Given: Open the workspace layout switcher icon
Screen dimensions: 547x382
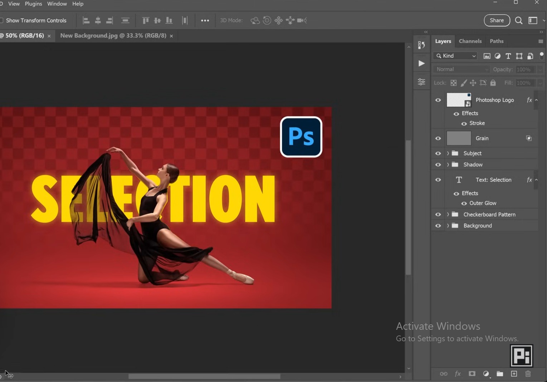Looking at the screenshot, I should tap(533, 20).
